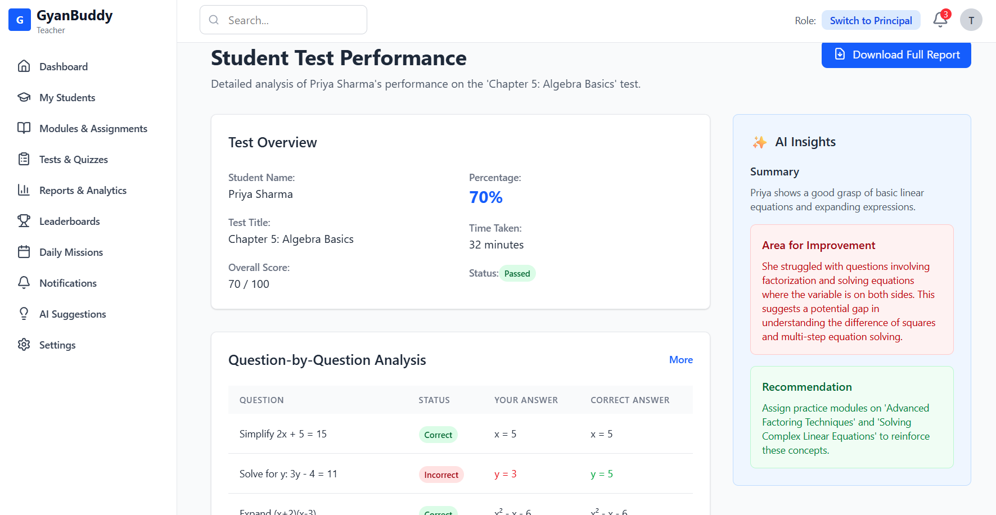Go to Notifications in sidebar

point(68,283)
